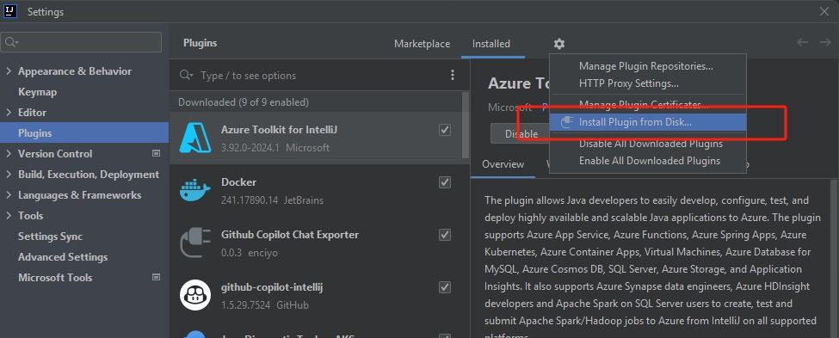Expand Appearance & Behavior settings node
Viewport: 839px width, 338px height.
(8, 71)
